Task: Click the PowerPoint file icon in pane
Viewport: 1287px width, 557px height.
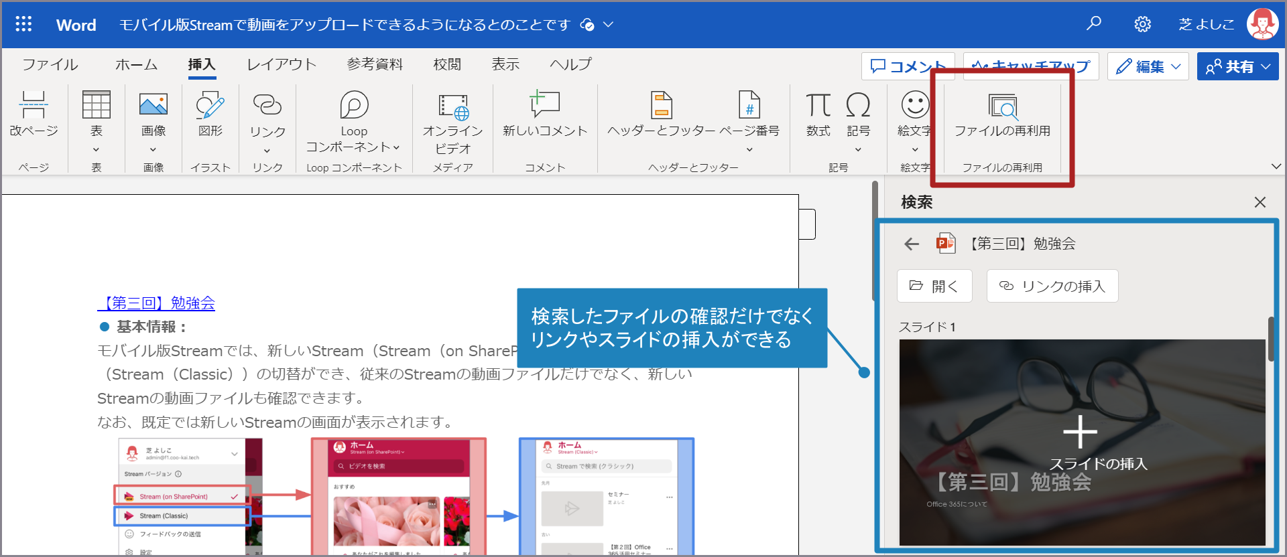Action: pyautogui.click(x=946, y=243)
